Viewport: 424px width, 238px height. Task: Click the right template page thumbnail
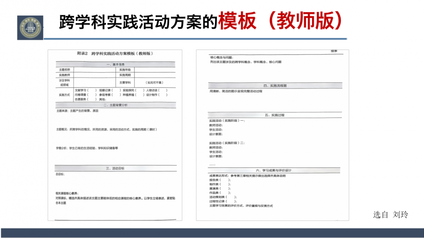click(272, 135)
